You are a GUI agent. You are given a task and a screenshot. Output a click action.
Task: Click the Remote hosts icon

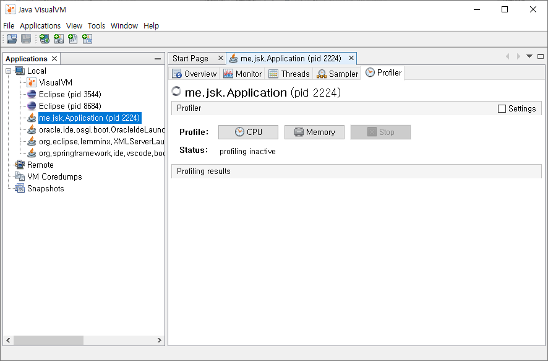pos(20,165)
